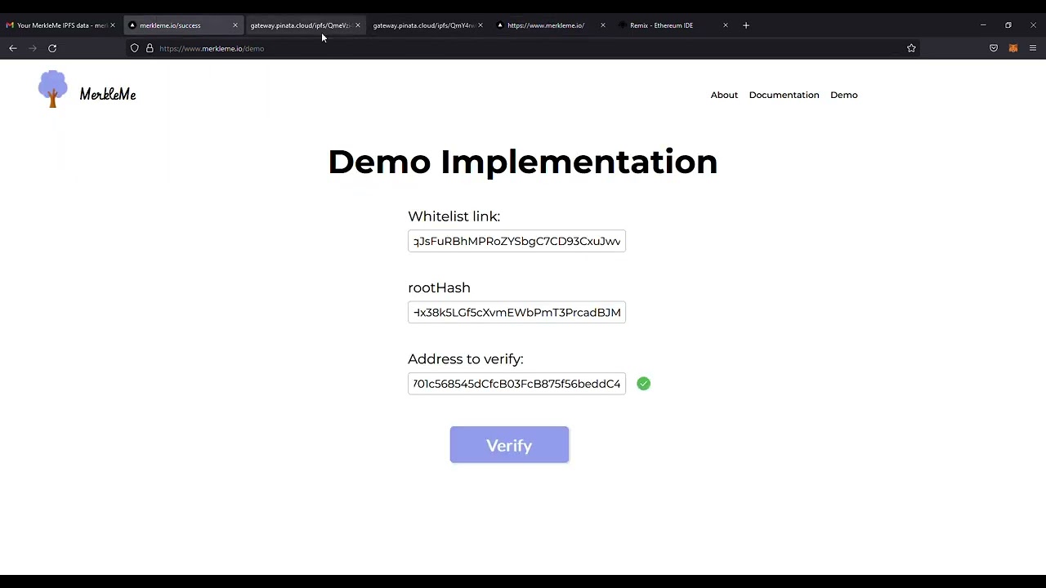The height and width of the screenshot is (588, 1046).
Task: Click the URL address bar
Action: point(523,48)
